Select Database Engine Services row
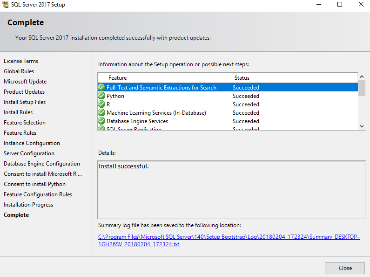The width and height of the screenshot is (370, 277). (228, 121)
